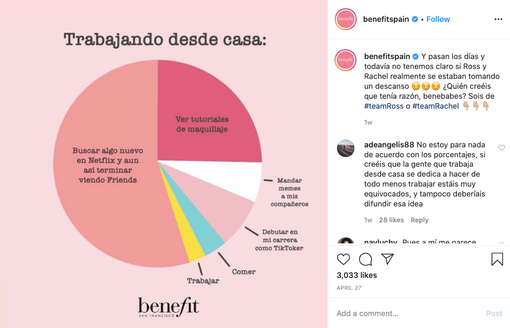Open benefitspain header profile picture

coord(345,19)
